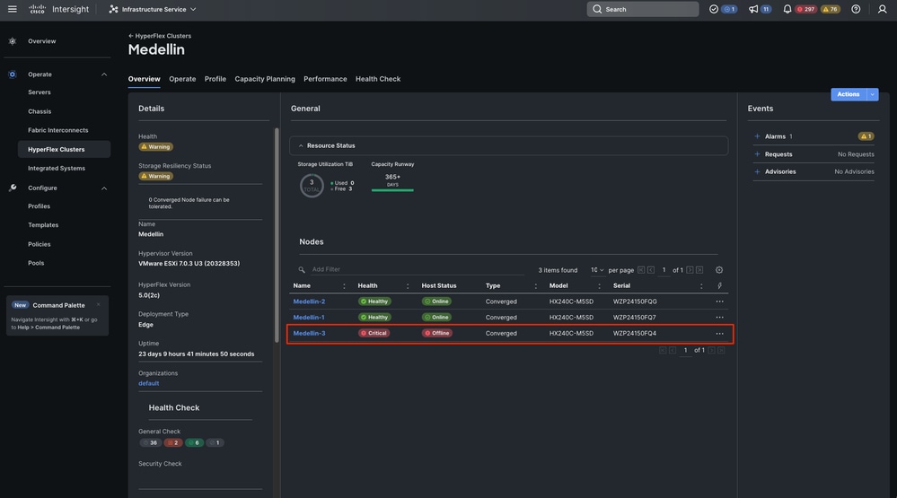Open the Infrastructure Service switcher dropdown
Image resolution: width=897 pixels, height=498 pixels.
point(153,9)
